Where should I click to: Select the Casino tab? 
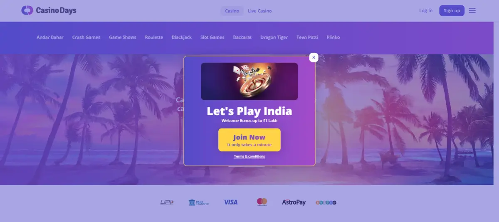[232, 11]
